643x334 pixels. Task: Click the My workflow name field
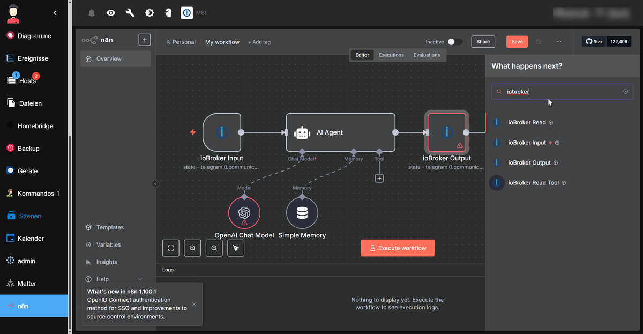(x=222, y=42)
